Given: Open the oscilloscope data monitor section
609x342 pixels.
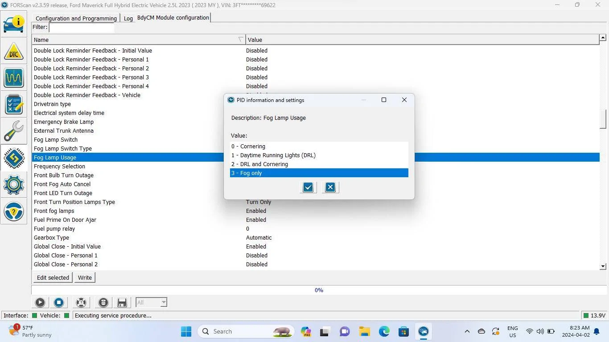Looking at the screenshot, I should (x=14, y=77).
